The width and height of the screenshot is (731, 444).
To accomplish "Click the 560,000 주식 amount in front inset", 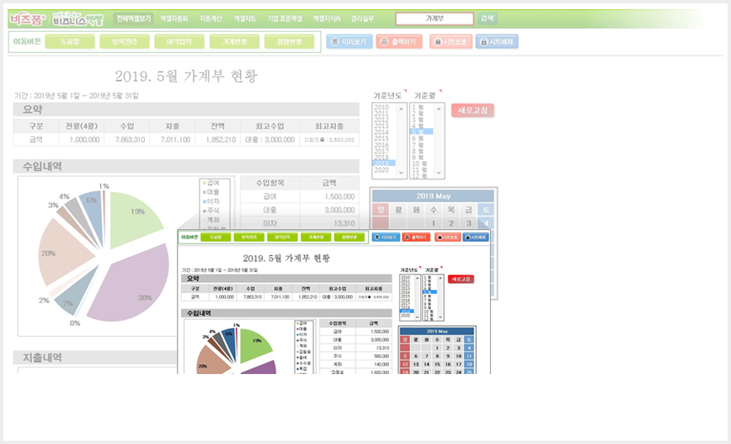I will click(382, 356).
